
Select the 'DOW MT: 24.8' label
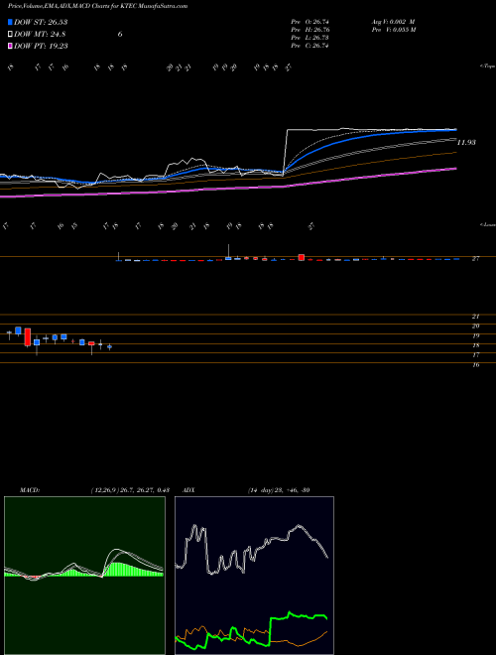tap(40, 35)
